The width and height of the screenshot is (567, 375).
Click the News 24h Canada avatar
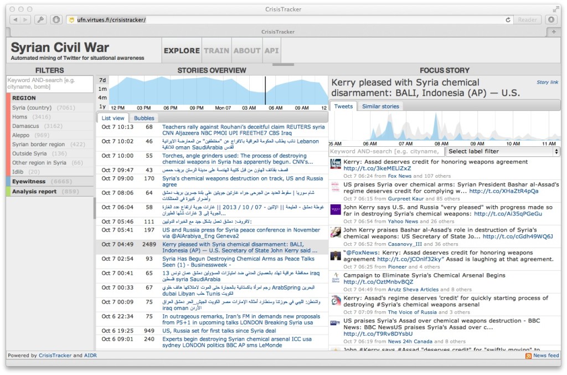click(x=336, y=323)
